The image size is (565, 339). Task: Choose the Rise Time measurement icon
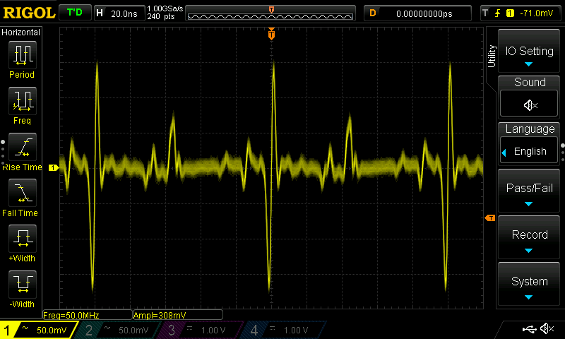pyautogui.click(x=23, y=147)
